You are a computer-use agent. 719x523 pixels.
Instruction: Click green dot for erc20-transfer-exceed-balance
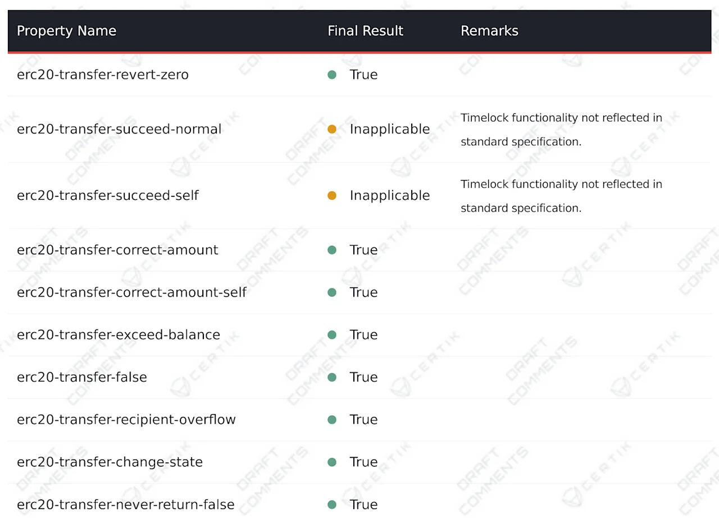point(332,334)
